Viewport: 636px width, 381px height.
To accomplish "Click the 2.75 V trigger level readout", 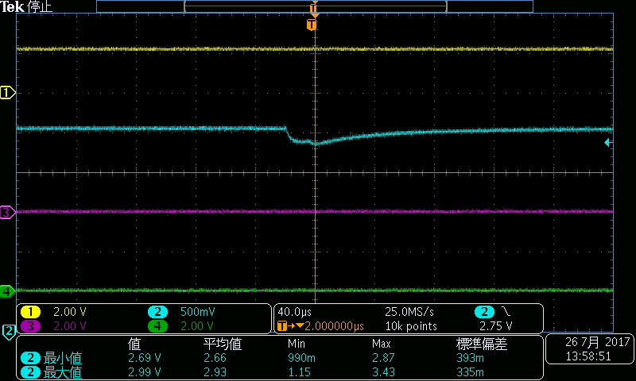I will 495,326.
